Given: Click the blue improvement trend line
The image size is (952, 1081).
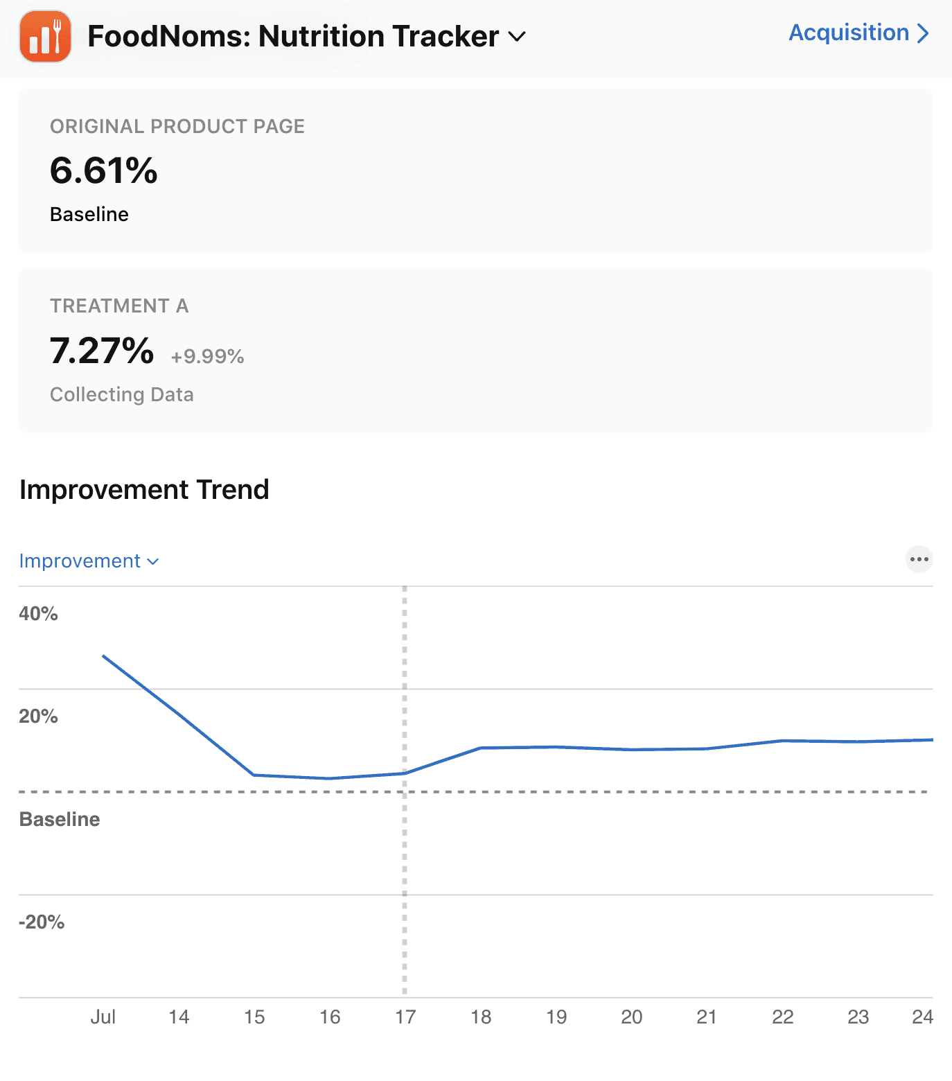Looking at the screenshot, I should point(624,750).
